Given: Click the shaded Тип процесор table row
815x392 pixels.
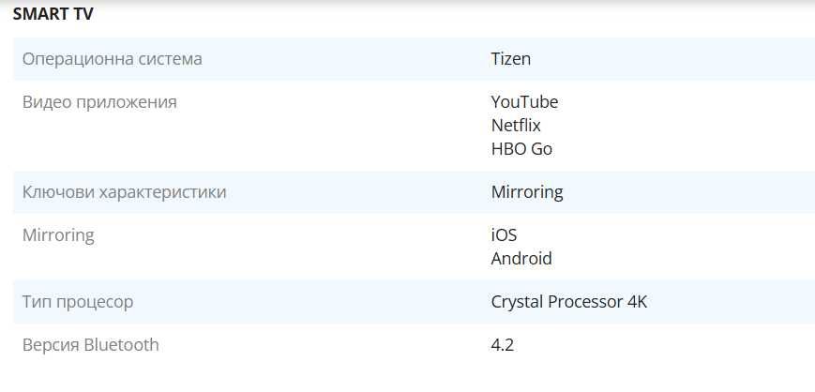Looking at the screenshot, I should click(415, 302).
